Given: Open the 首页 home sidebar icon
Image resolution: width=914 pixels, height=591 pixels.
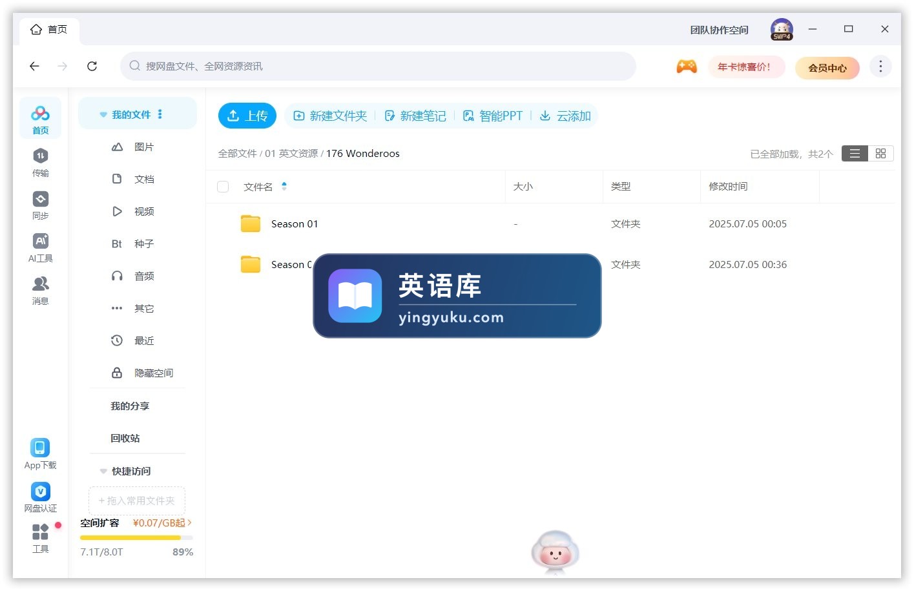Looking at the screenshot, I should click(x=40, y=118).
